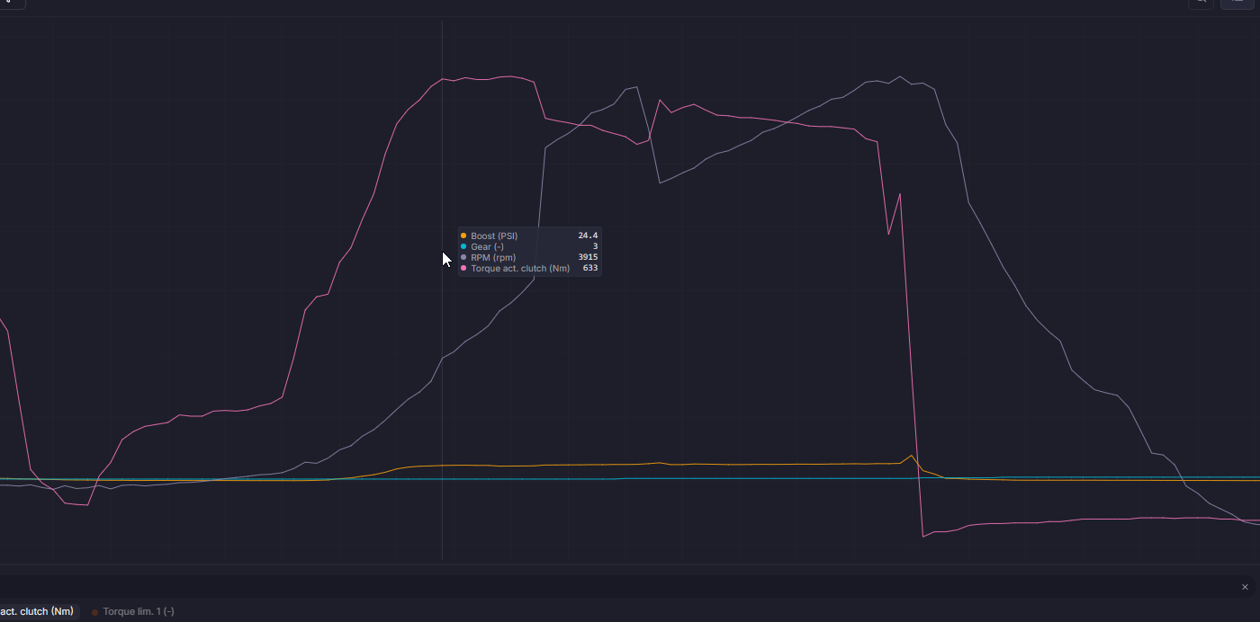Click the 24.4 boost value in tooltip
Image resolution: width=1260 pixels, height=622 pixels.
[588, 235]
